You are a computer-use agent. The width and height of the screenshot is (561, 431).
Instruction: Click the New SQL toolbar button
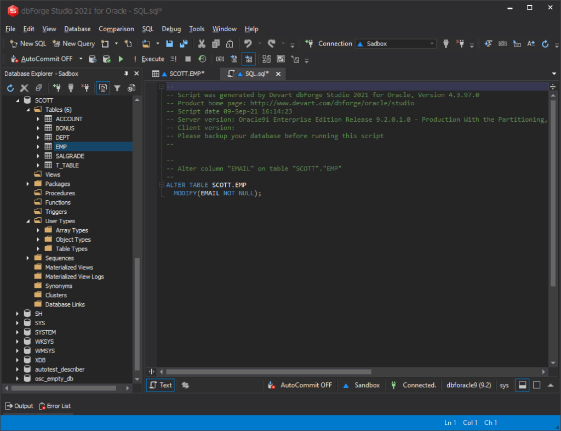point(28,44)
